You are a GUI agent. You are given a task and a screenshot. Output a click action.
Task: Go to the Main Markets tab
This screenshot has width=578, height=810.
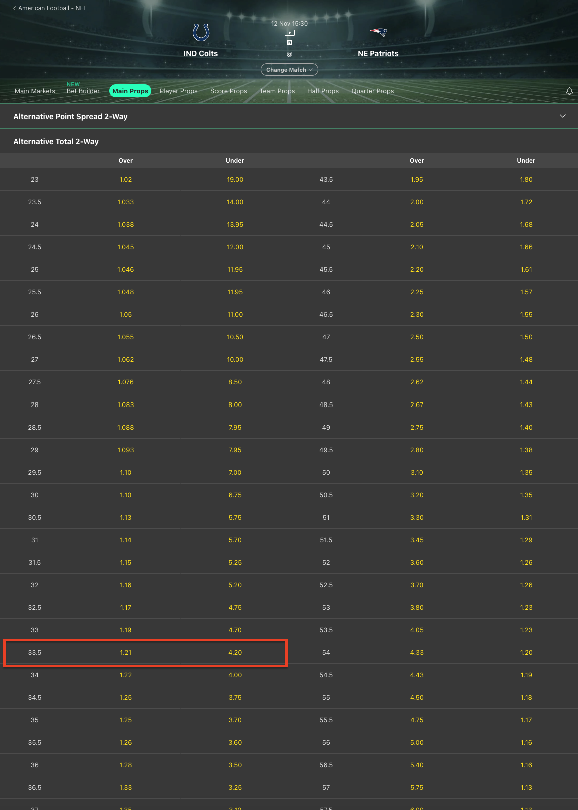point(35,91)
